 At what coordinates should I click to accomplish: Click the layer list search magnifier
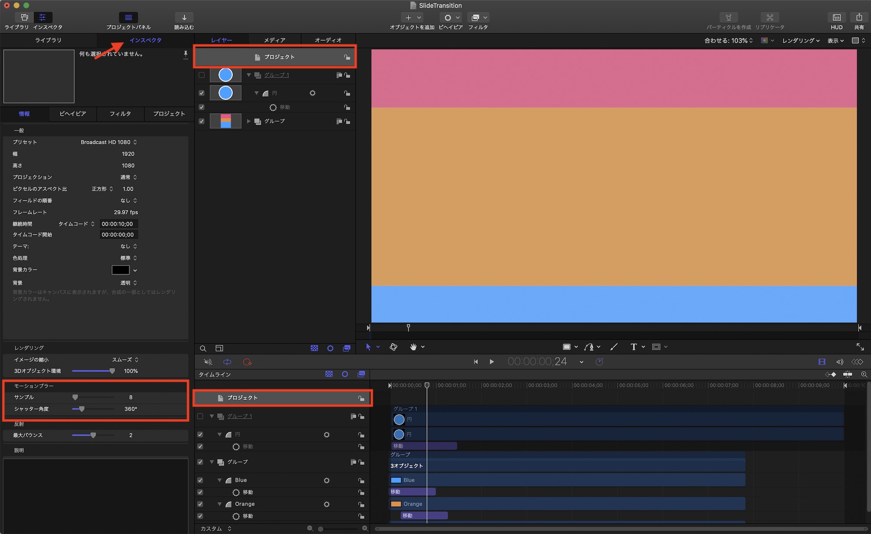pos(203,348)
